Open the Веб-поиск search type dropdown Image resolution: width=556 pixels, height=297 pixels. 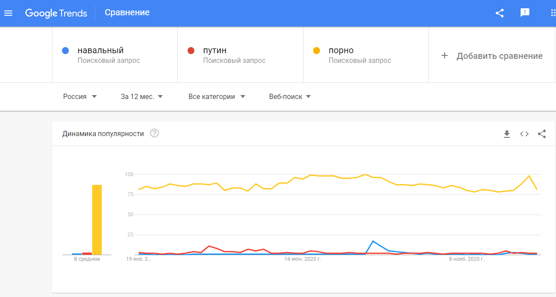[290, 96]
